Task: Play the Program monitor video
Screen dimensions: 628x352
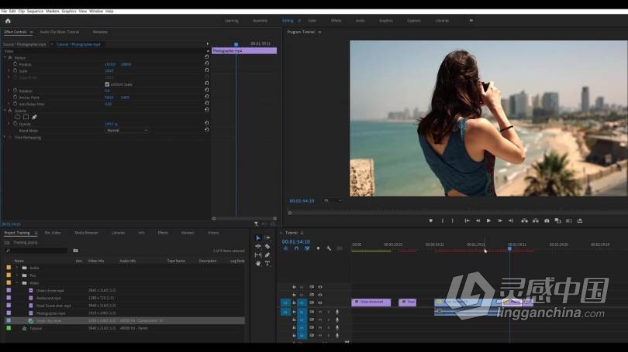Action: point(488,220)
